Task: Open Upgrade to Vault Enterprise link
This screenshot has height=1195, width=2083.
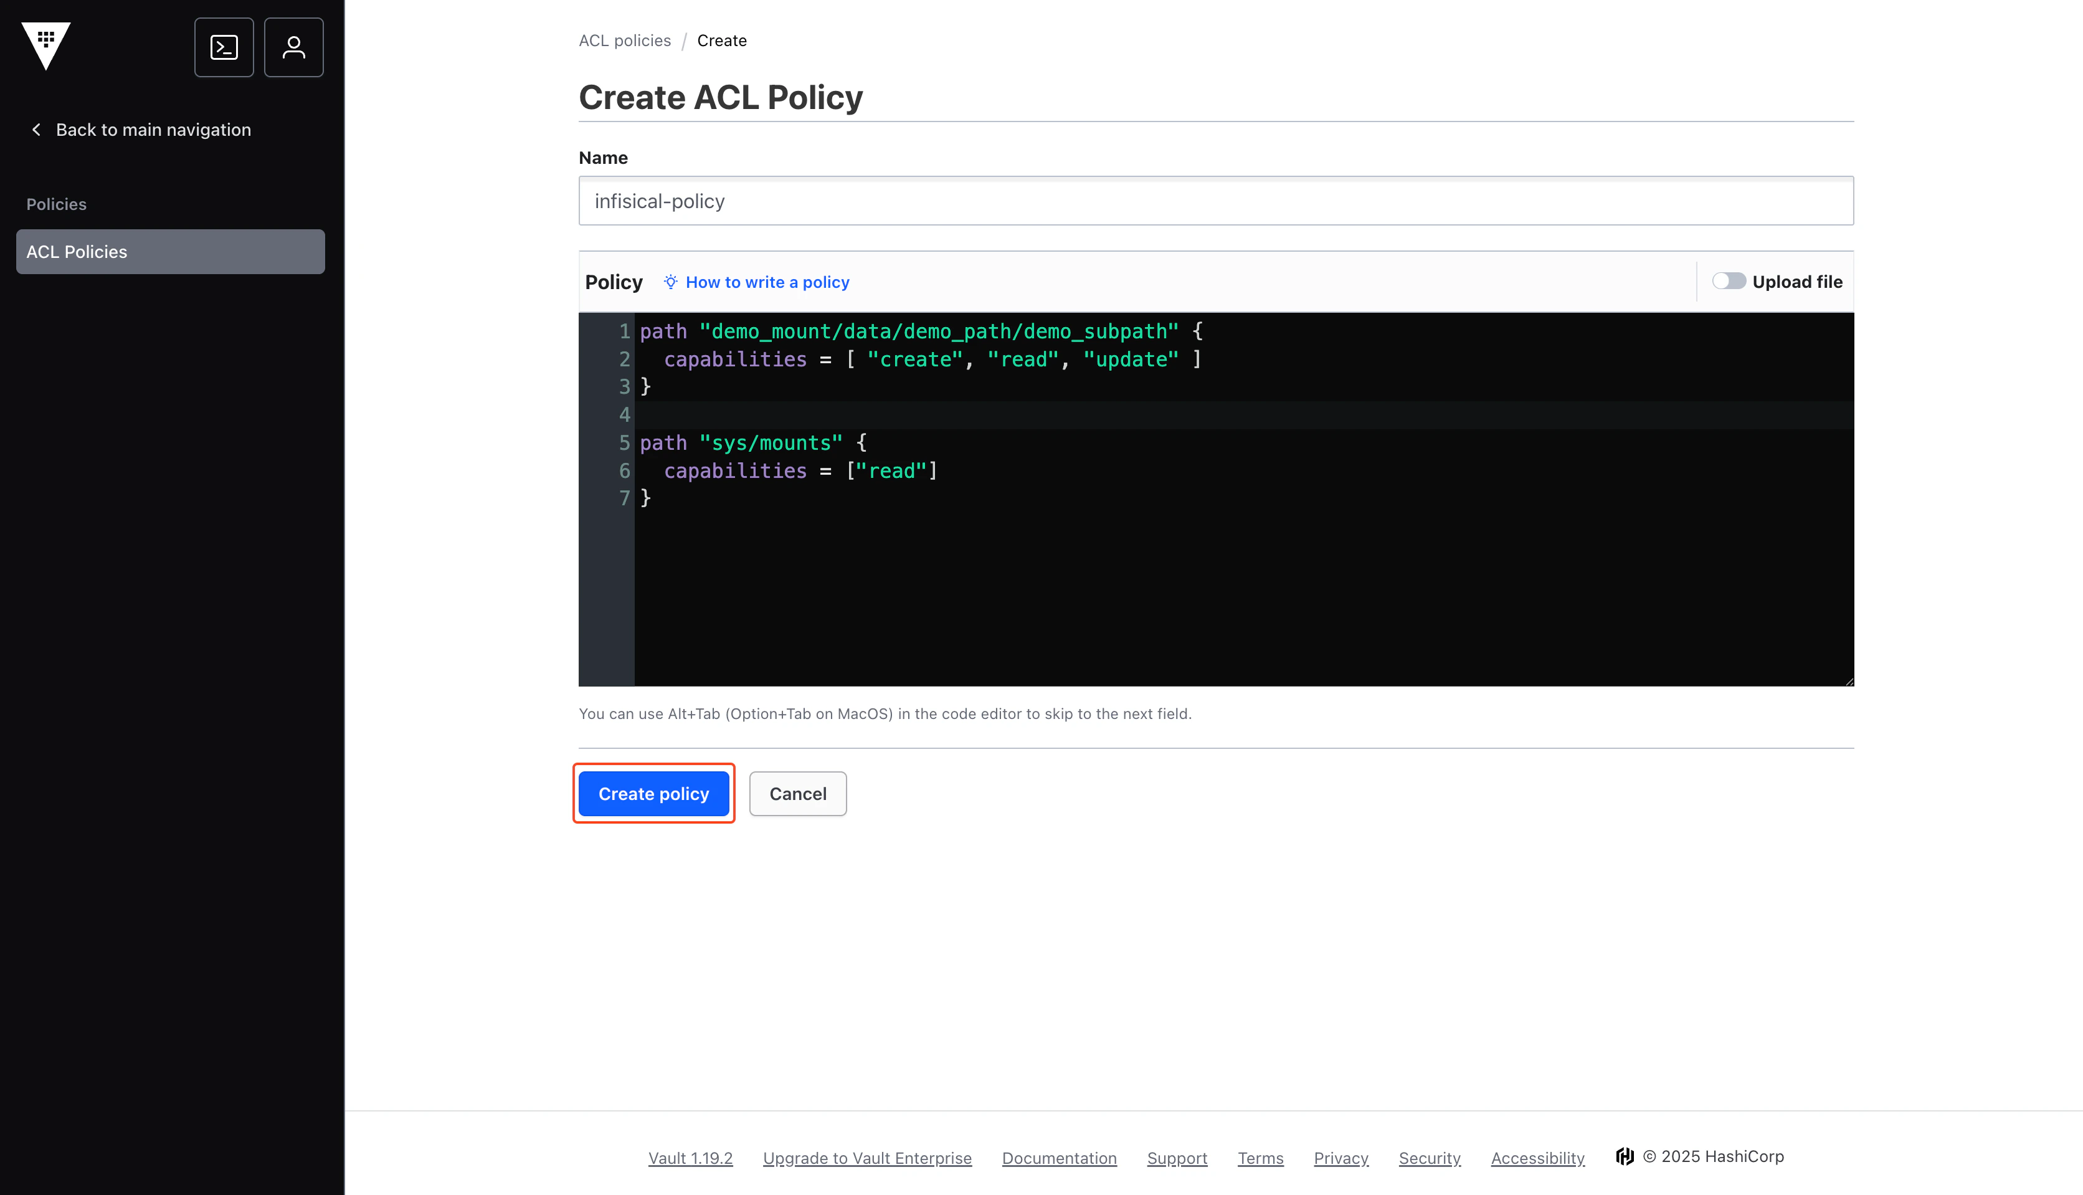Action: tap(867, 1158)
